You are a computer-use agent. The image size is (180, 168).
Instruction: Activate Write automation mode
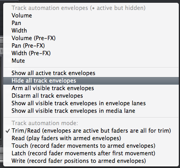tap(91, 161)
